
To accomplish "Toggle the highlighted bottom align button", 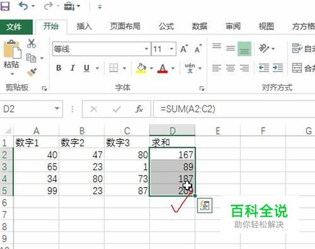I will click(244, 49).
